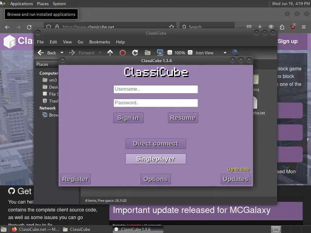Image resolution: width=311 pixels, height=233 pixels.
Task: Bookmark page with Firefox star icon
Action: 172,27
